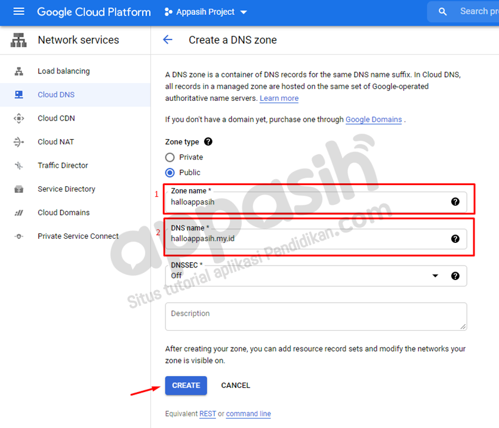Click the Network services title
The width and height of the screenshot is (499, 428).
[78, 40]
